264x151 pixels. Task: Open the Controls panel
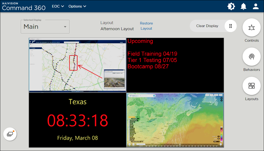252,28
